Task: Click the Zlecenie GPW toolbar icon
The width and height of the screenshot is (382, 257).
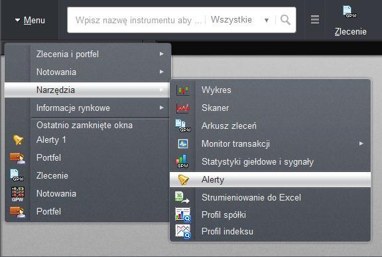Action: (350, 12)
